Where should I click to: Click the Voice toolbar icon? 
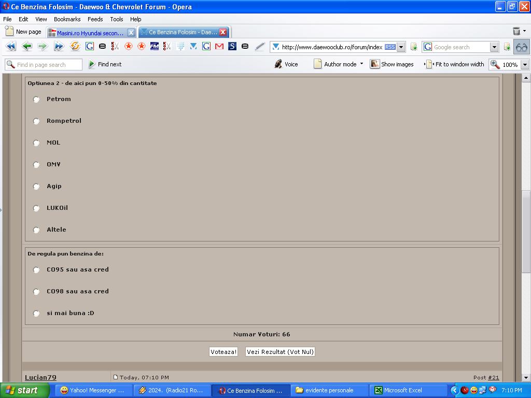click(286, 64)
